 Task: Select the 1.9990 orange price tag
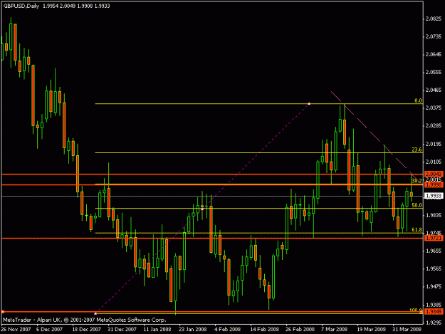(x=434, y=184)
